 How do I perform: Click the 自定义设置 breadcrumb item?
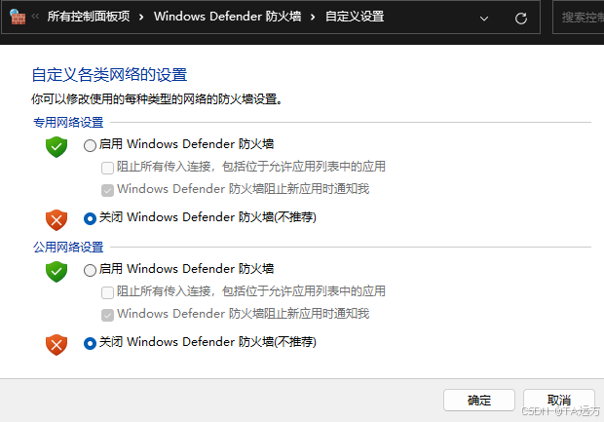[x=355, y=17]
